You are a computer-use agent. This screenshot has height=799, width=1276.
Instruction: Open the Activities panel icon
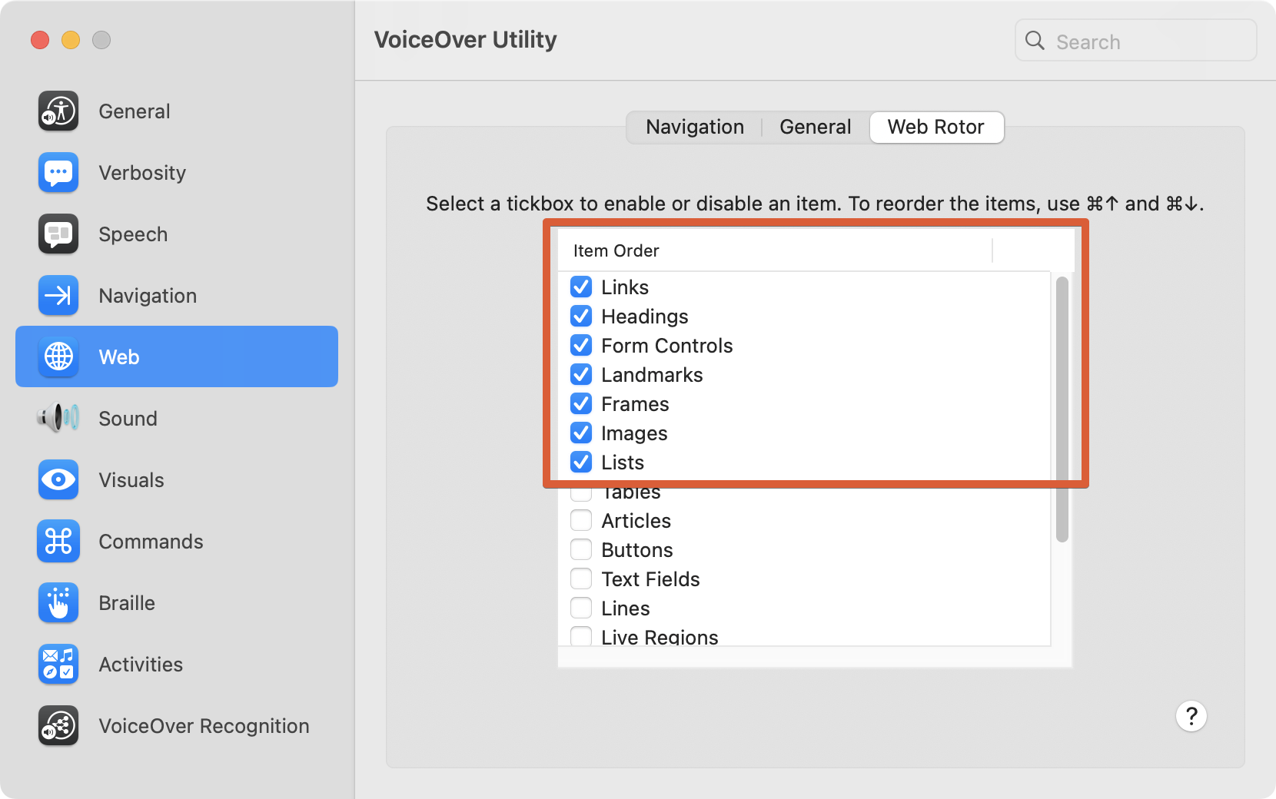point(58,665)
